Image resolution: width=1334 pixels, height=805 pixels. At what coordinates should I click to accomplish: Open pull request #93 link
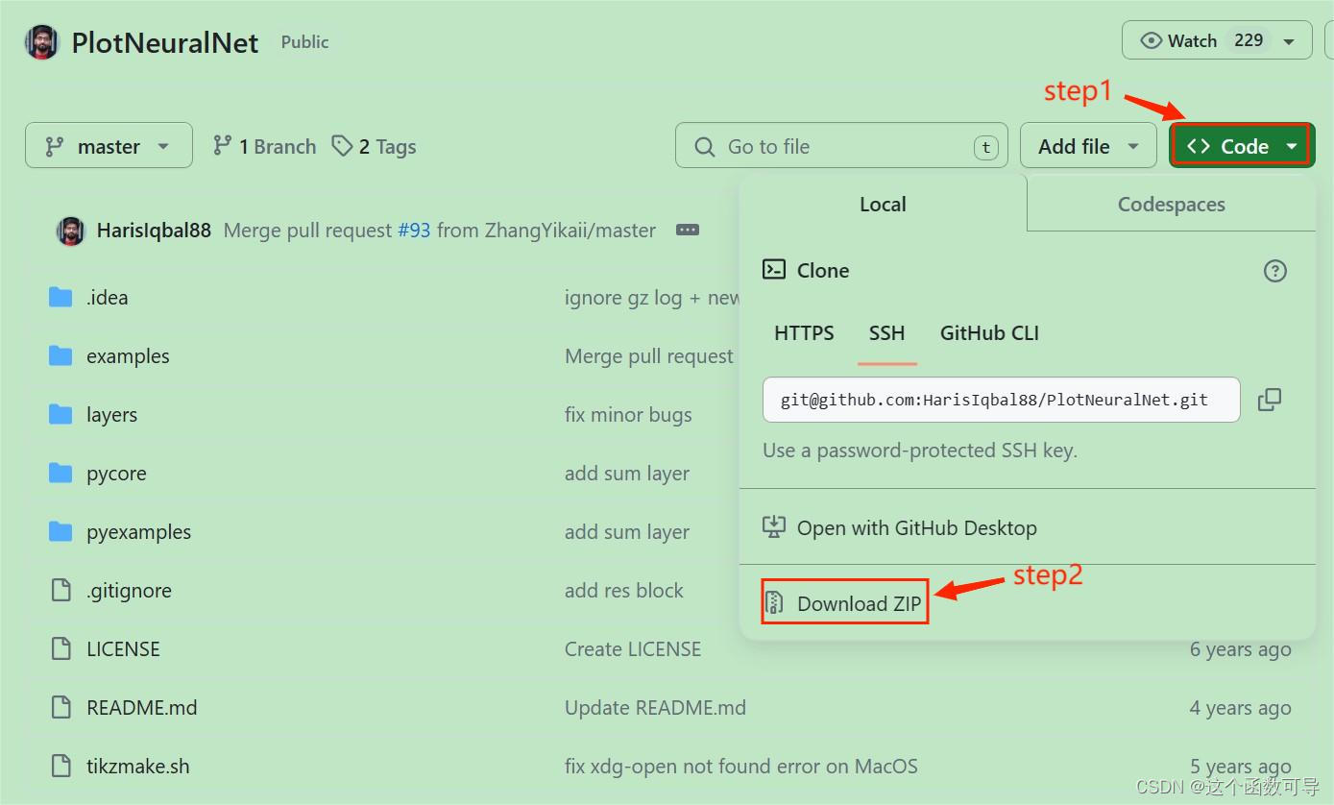[x=414, y=231]
